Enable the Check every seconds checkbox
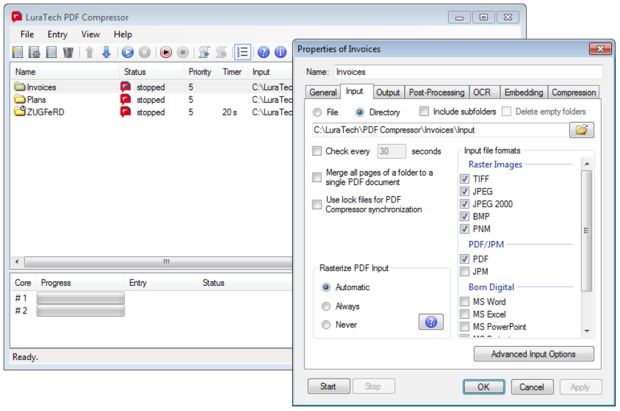 coord(317,151)
